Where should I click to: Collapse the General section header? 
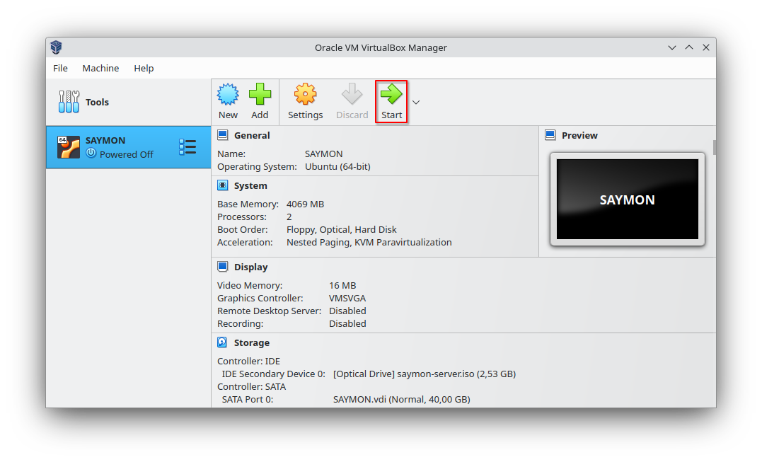coord(252,135)
